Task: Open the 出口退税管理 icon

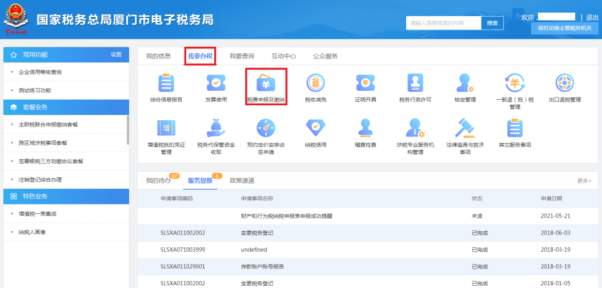Action: [x=564, y=84]
